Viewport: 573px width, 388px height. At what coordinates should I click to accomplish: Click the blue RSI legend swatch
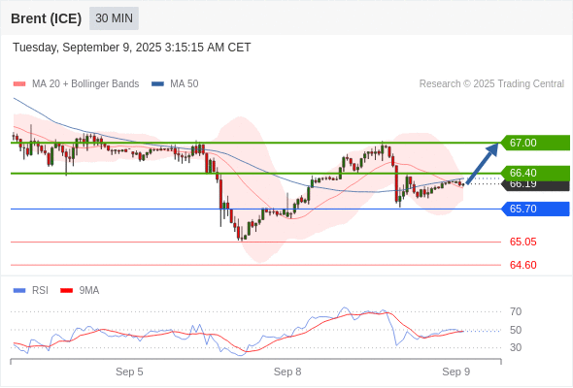(19, 291)
